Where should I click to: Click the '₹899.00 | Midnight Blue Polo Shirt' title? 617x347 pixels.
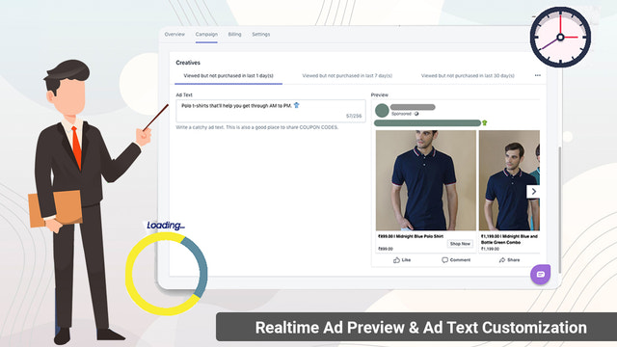click(411, 236)
